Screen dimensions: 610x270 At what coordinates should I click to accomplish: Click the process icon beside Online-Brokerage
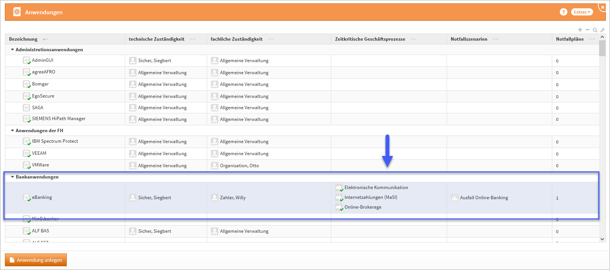[339, 207]
